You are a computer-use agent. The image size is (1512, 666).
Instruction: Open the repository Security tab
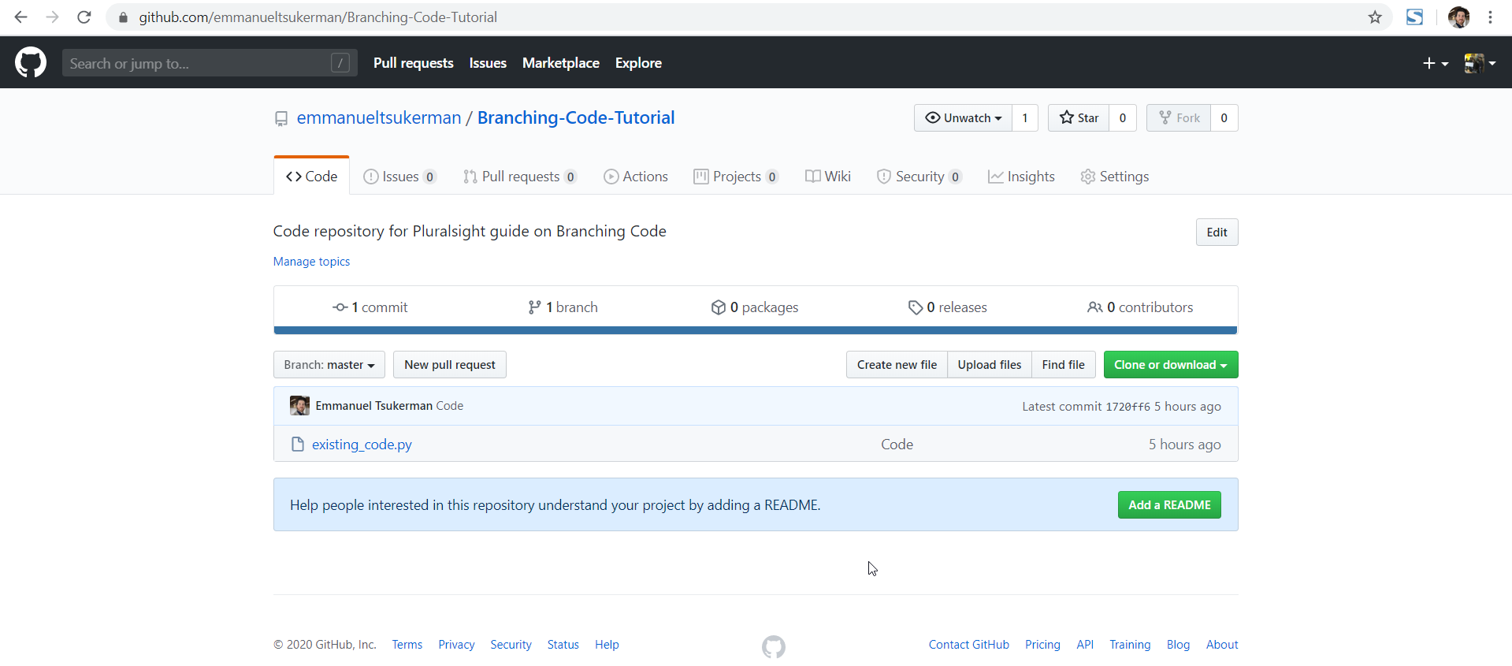pyautogui.click(x=919, y=177)
